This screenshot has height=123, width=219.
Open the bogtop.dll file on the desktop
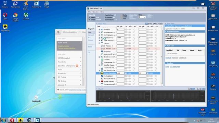click(36, 99)
